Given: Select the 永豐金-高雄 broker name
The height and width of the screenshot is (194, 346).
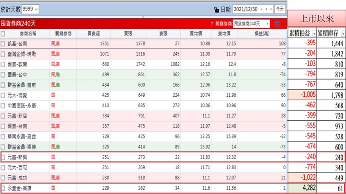Looking at the screenshot, I should [19, 188].
